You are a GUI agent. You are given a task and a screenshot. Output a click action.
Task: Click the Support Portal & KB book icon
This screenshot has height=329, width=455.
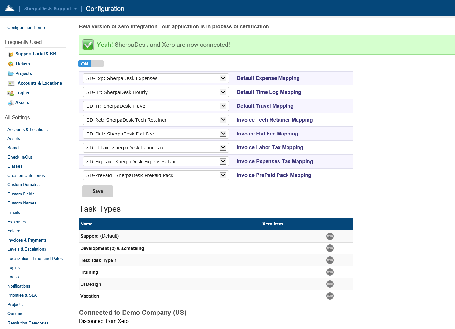click(x=11, y=54)
